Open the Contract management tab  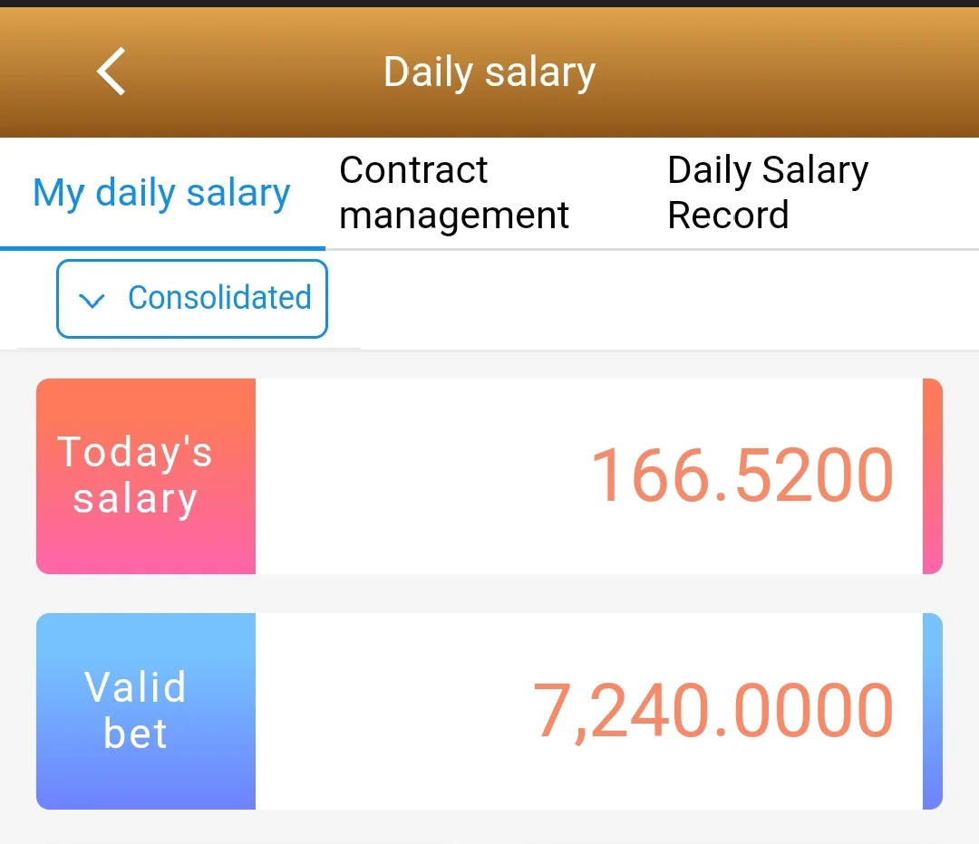(454, 193)
